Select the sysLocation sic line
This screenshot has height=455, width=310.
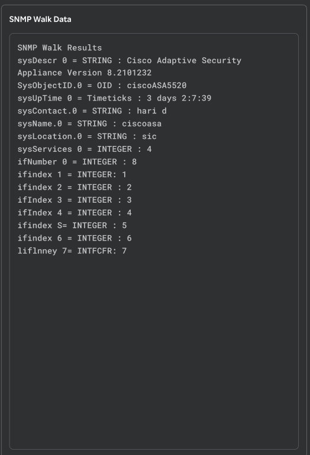(87, 136)
